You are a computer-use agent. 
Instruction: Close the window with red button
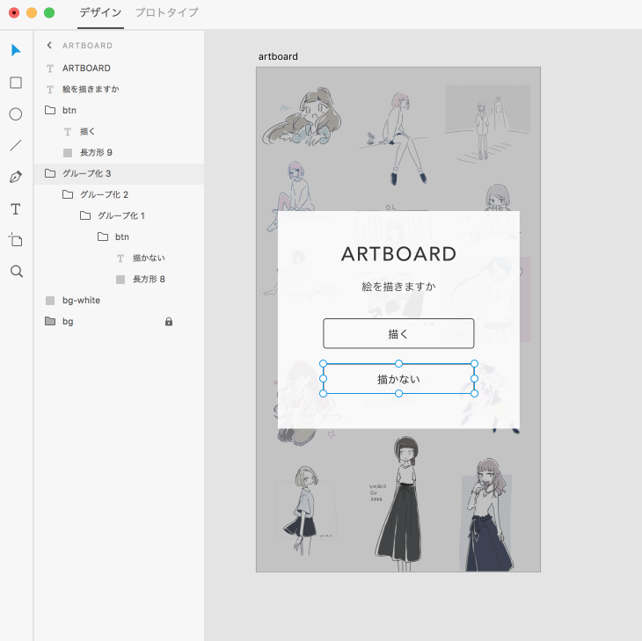pyautogui.click(x=14, y=12)
